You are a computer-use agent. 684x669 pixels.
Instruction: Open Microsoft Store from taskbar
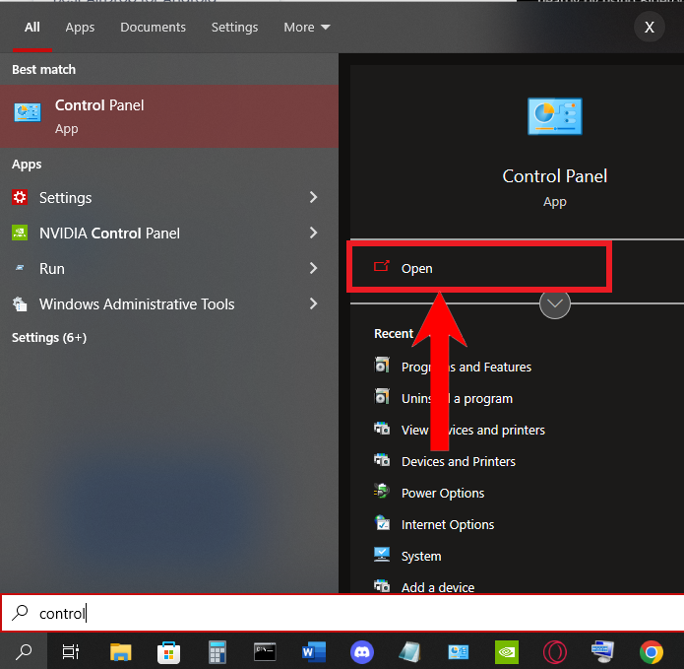click(x=168, y=652)
